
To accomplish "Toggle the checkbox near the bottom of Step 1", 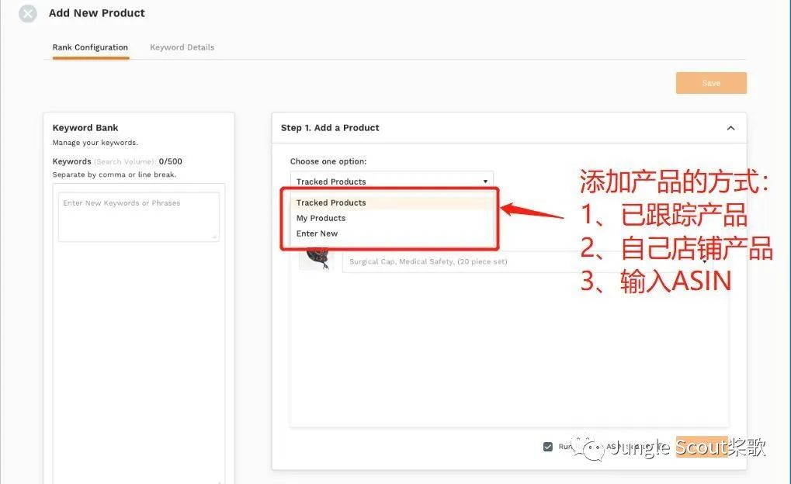I will coord(548,446).
